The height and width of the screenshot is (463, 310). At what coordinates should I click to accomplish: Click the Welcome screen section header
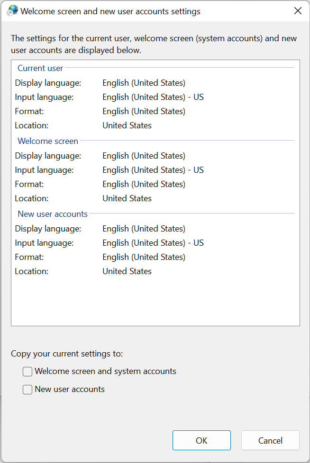[x=47, y=141]
